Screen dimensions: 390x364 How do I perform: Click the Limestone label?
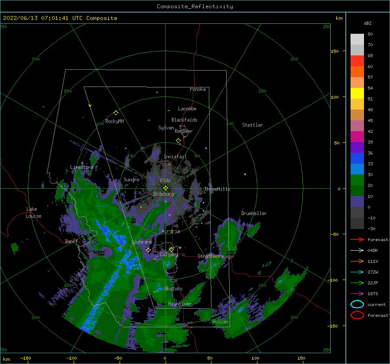(82, 167)
